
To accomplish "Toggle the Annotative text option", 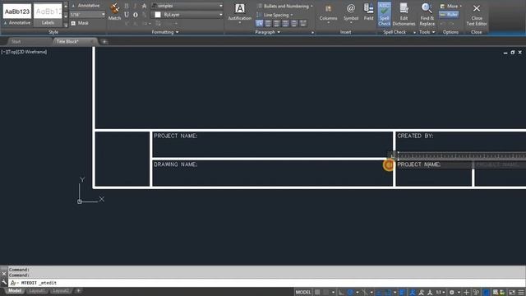I will 85,6.
